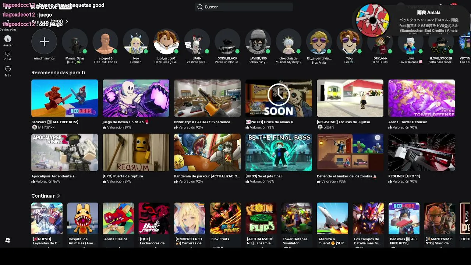Open Manuel Salas friend avatar
The image size is (471, 265).
[75, 42]
